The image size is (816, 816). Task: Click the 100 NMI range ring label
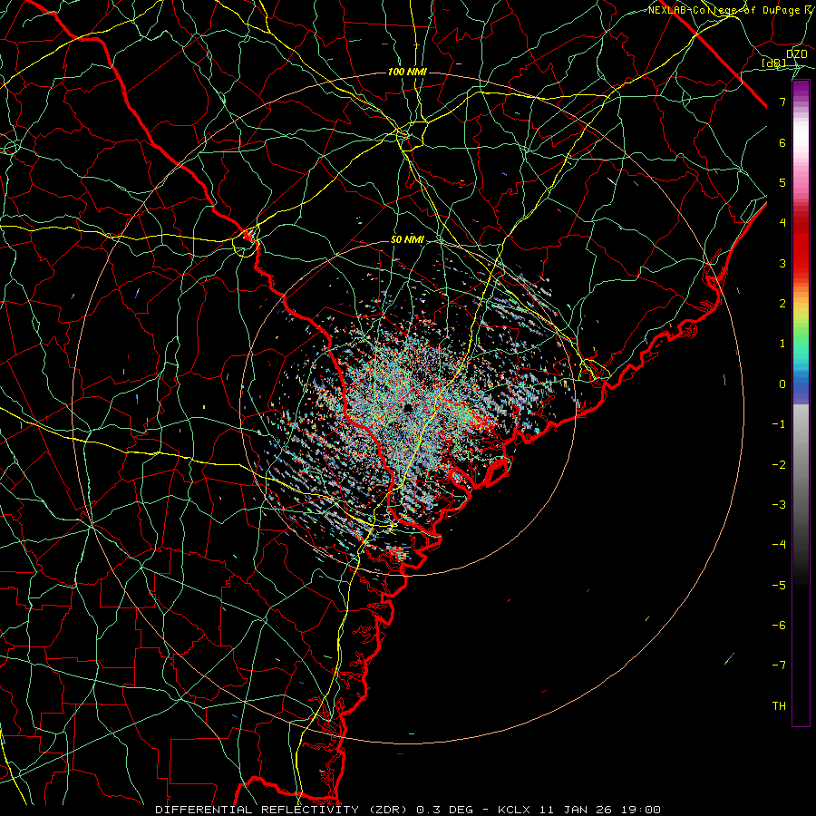[x=407, y=72]
